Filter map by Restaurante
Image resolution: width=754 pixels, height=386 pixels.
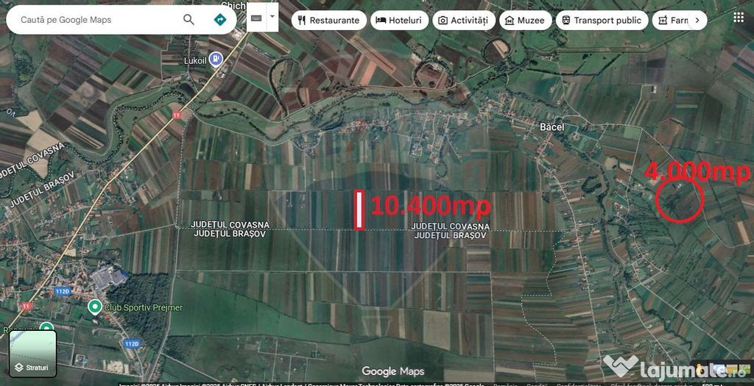click(x=328, y=21)
